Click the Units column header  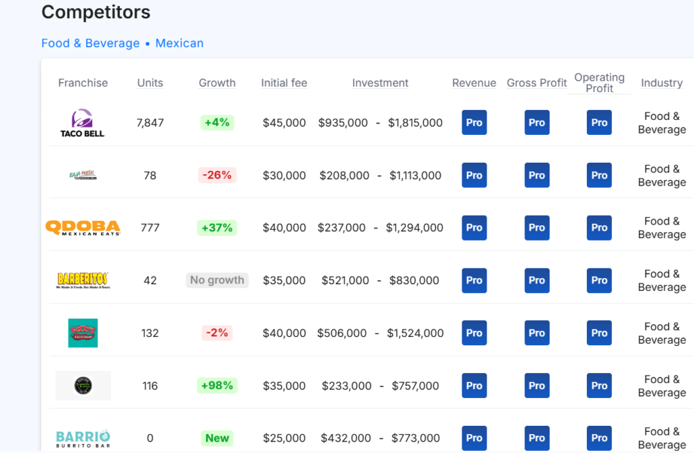tap(150, 83)
